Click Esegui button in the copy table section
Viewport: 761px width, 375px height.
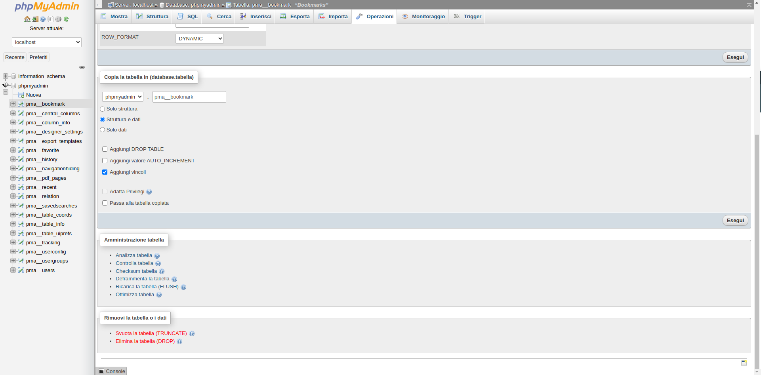point(735,221)
